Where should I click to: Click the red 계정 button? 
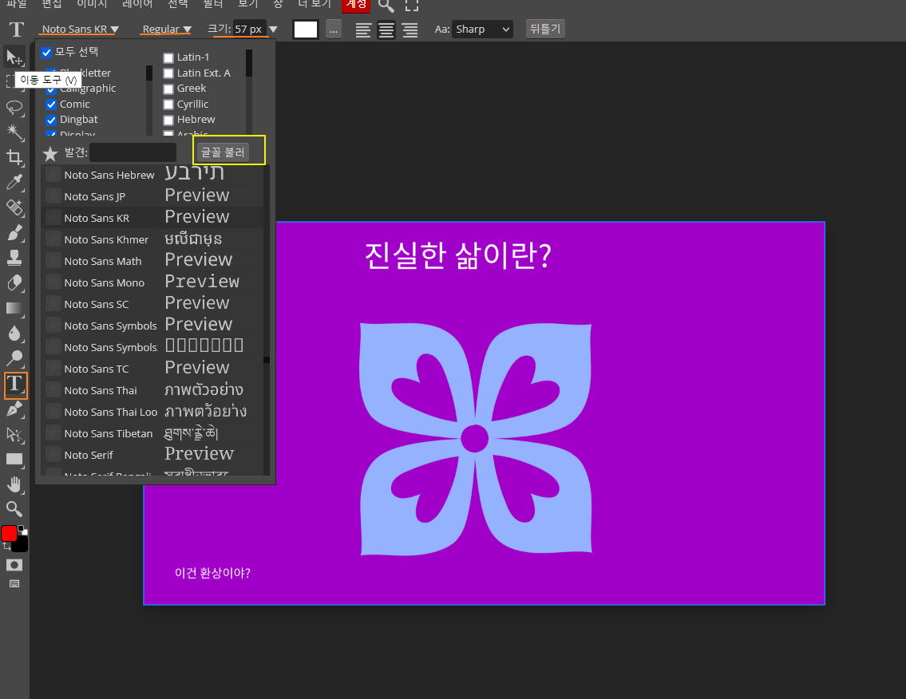click(x=354, y=5)
